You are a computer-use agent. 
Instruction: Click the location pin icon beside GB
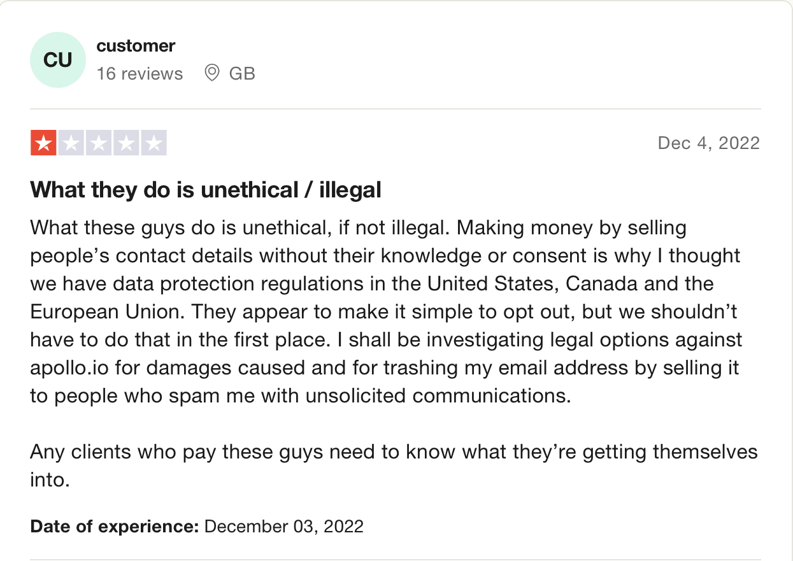(x=211, y=73)
